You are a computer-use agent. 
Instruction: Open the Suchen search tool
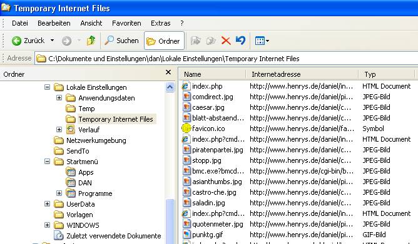point(121,41)
